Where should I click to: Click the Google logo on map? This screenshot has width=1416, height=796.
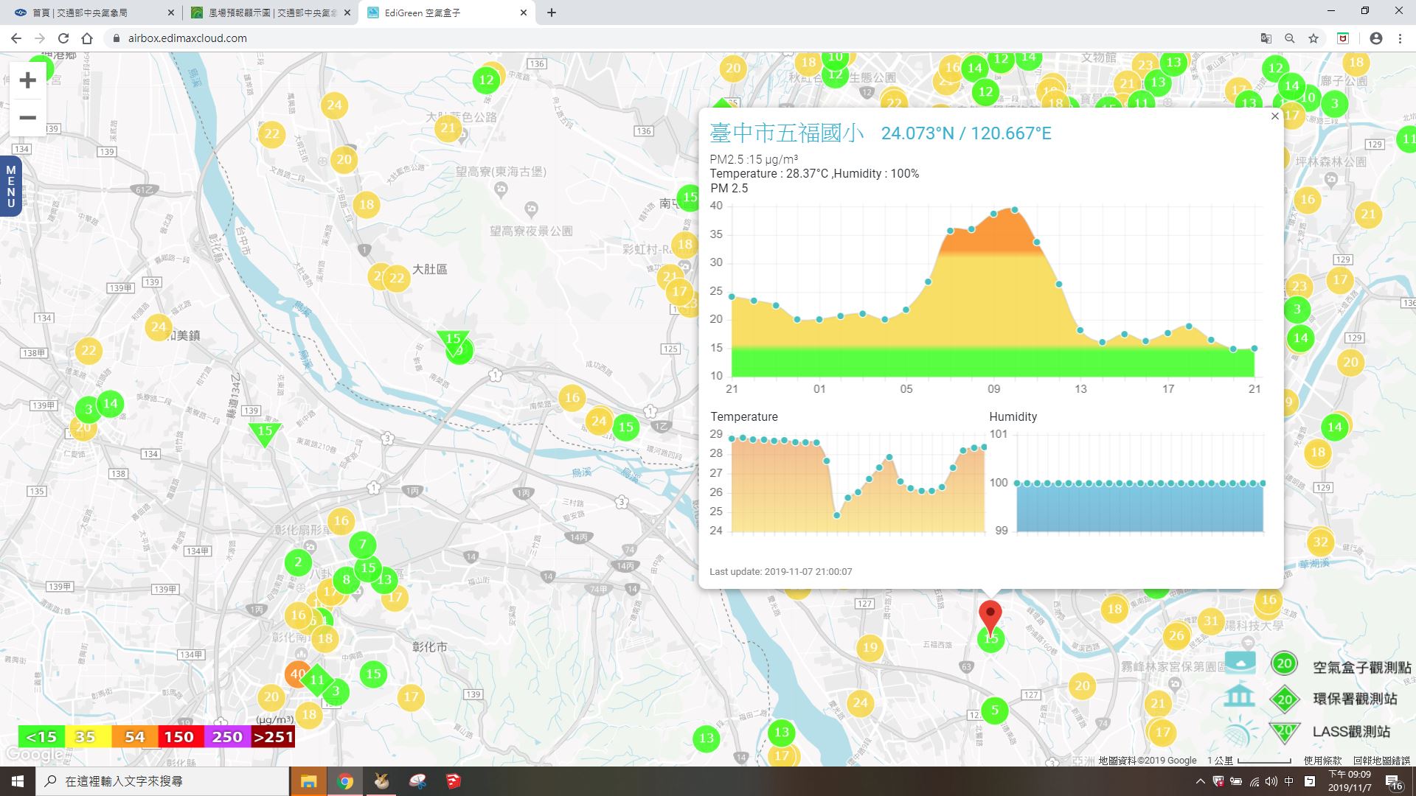pyautogui.click(x=33, y=755)
